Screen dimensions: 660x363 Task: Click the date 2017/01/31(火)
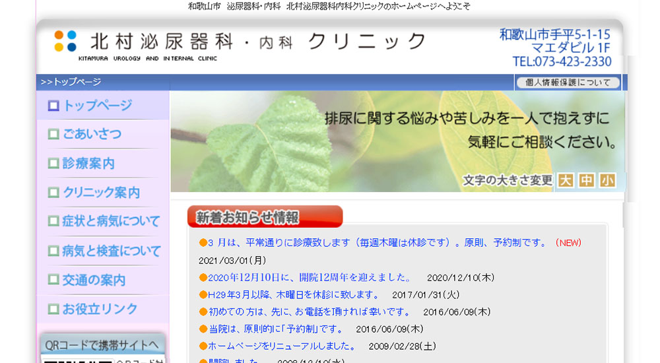pos(426,295)
